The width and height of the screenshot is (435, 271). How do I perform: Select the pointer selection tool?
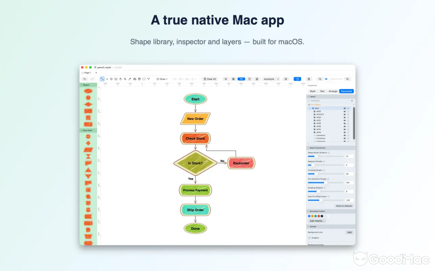click(102, 79)
